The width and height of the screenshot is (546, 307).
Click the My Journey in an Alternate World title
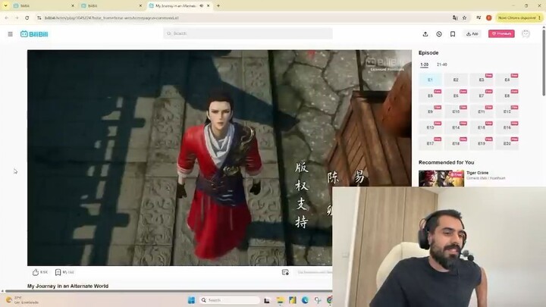click(x=68, y=286)
